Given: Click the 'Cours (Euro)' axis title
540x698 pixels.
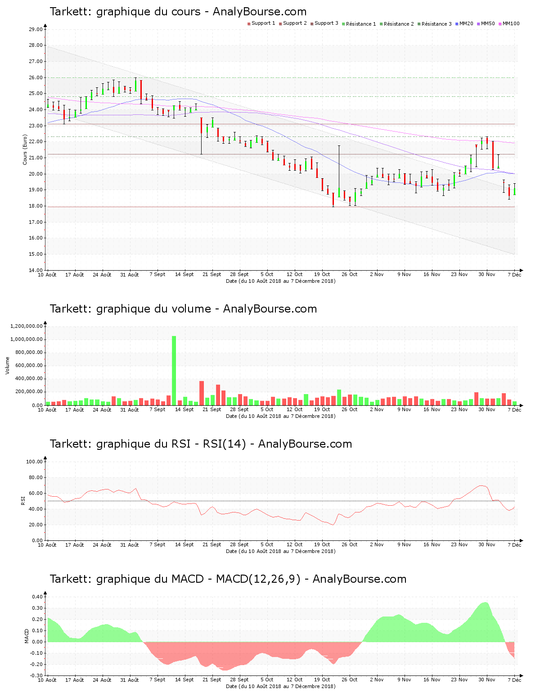Looking at the screenshot, I should pos(25,150).
